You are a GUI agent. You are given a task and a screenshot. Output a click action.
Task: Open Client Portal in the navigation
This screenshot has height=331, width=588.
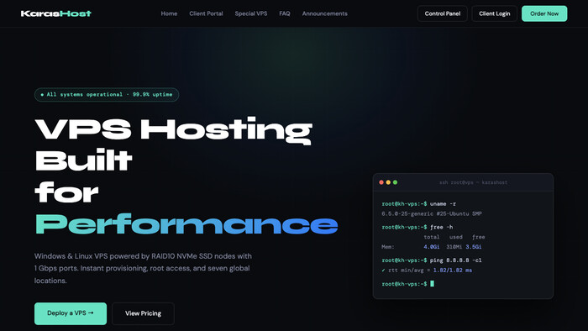[206, 13]
